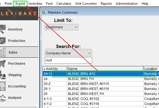Click the Maintain Customers window title
Viewport: 159px width, 108px height.
click(x=63, y=12)
